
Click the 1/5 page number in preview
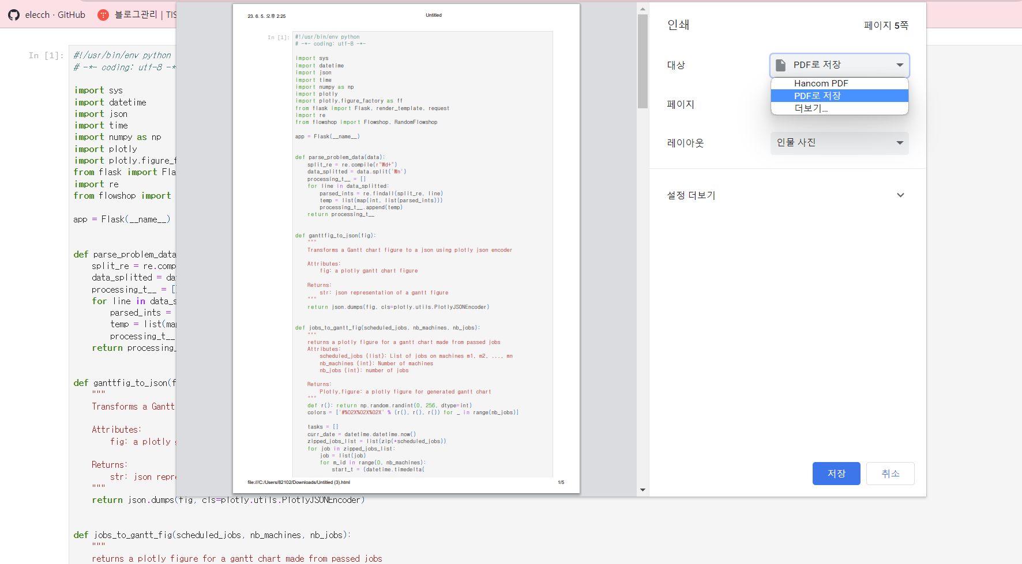[561, 482]
